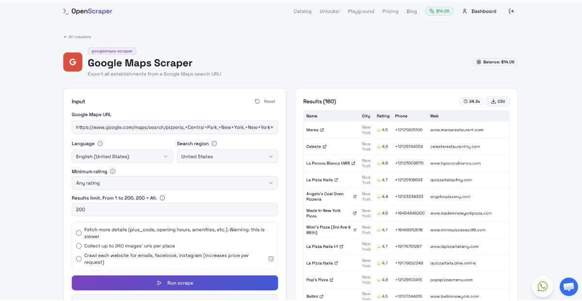Open Made In New York Pizza external link
This screenshot has height=301, width=582.
(355, 213)
